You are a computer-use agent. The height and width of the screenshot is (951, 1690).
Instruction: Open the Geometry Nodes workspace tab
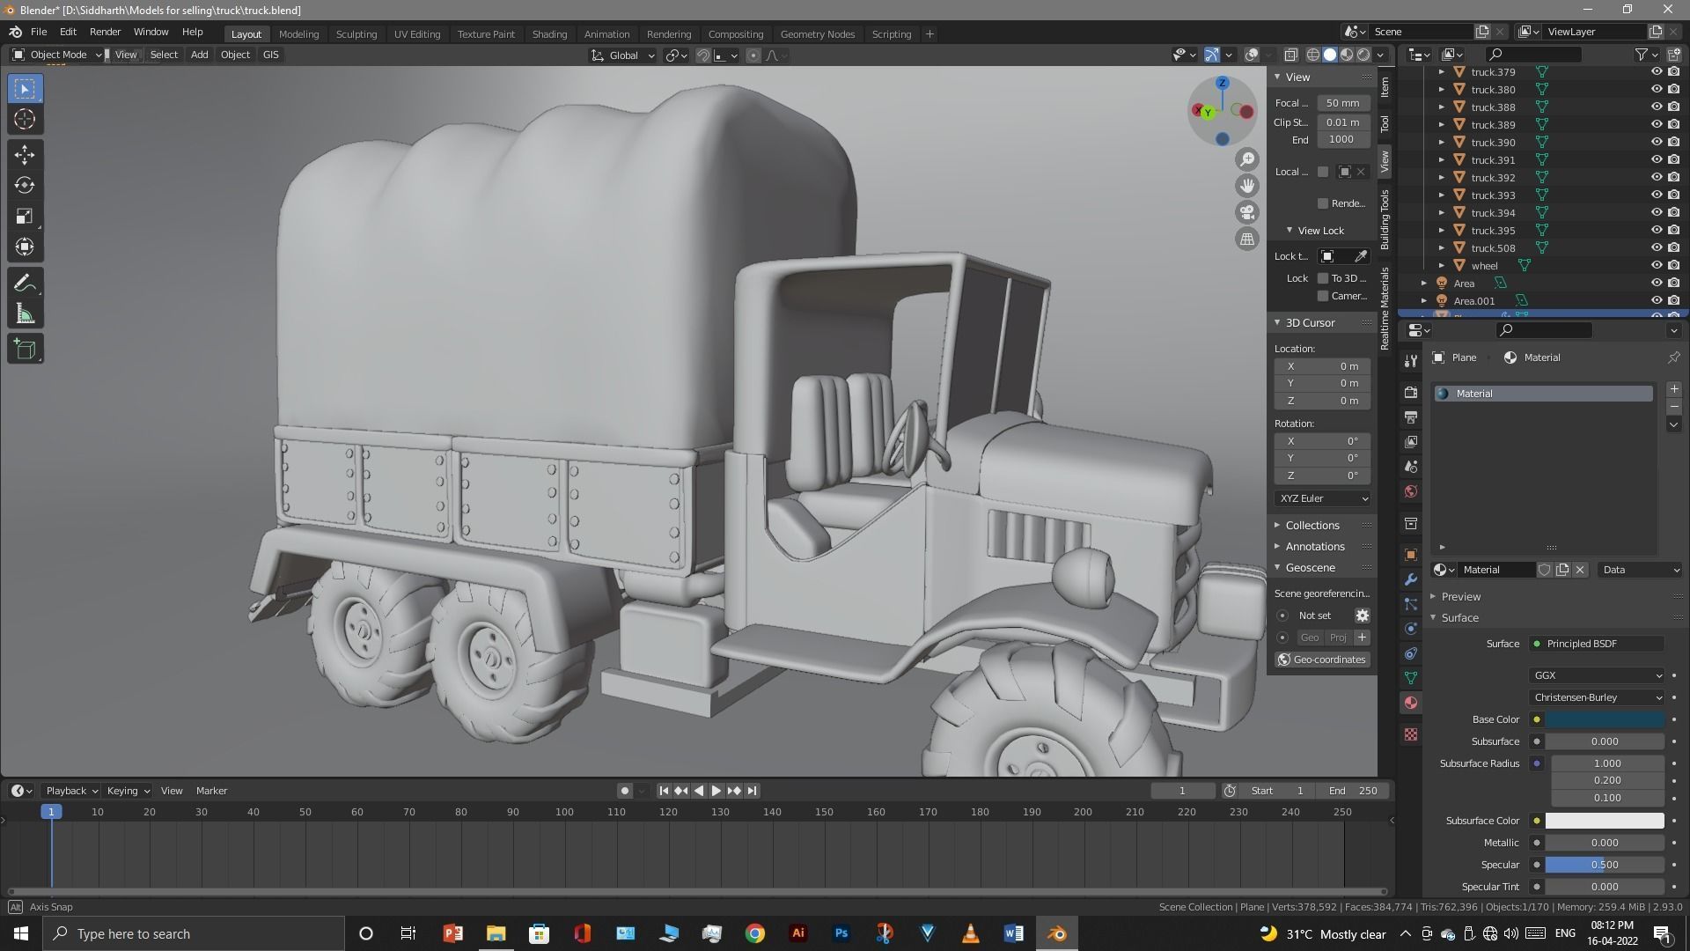click(x=817, y=34)
